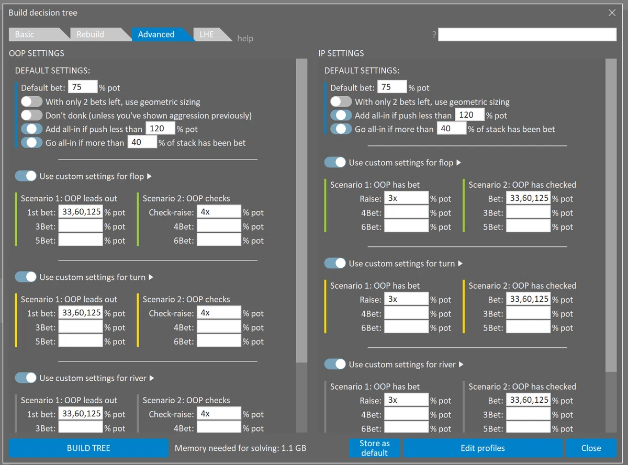Click the arrow after OOP custom river settings
The width and height of the screenshot is (628, 465).
click(x=152, y=378)
